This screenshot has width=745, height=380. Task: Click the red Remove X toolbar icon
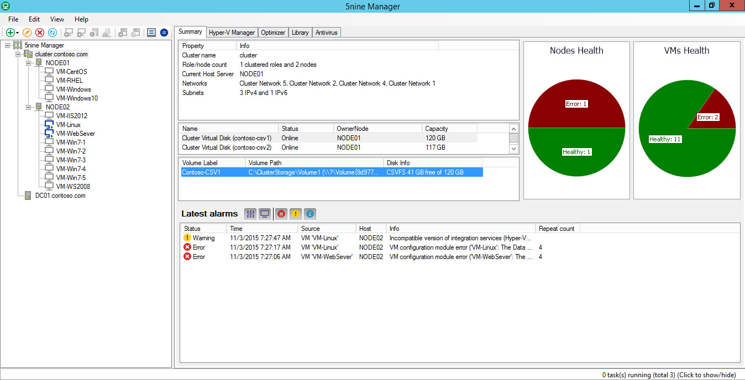(x=40, y=33)
